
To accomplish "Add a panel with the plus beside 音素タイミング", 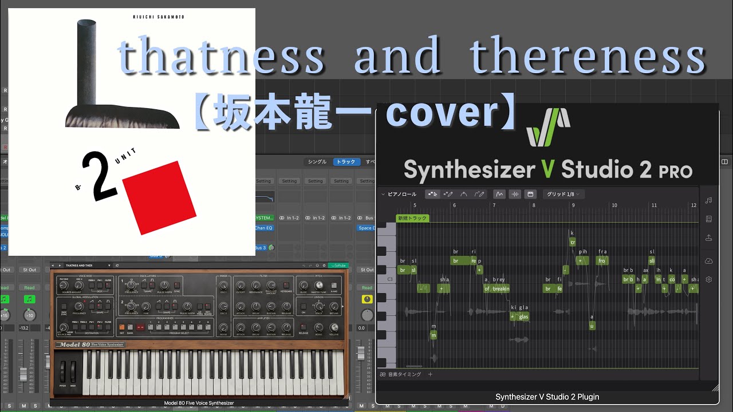I will [x=430, y=374].
